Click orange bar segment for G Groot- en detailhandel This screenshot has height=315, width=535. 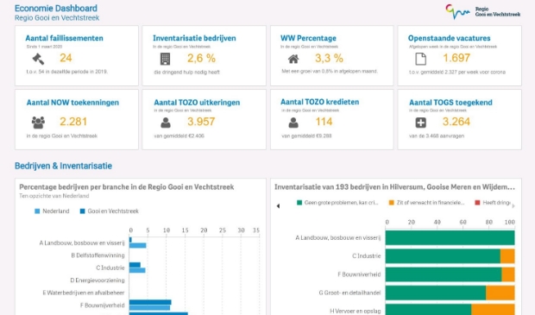(500, 293)
